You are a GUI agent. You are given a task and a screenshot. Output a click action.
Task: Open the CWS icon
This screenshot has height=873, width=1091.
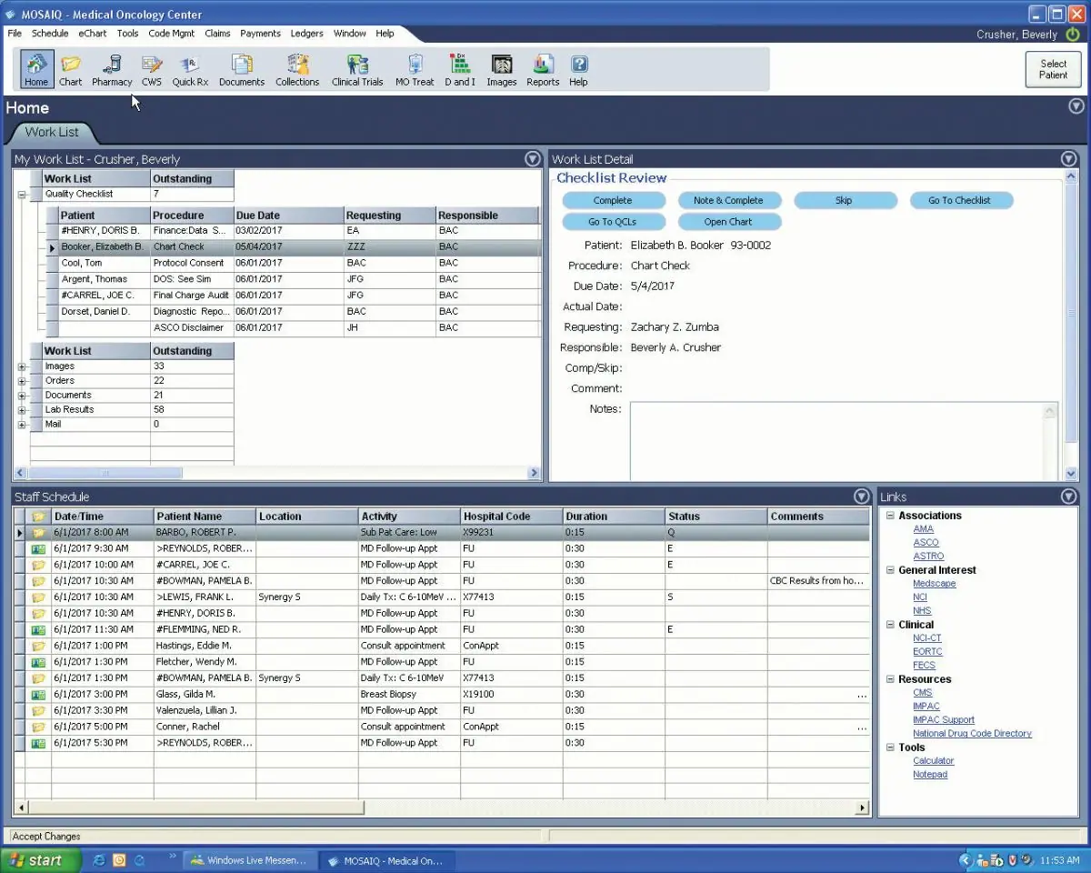(x=151, y=68)
